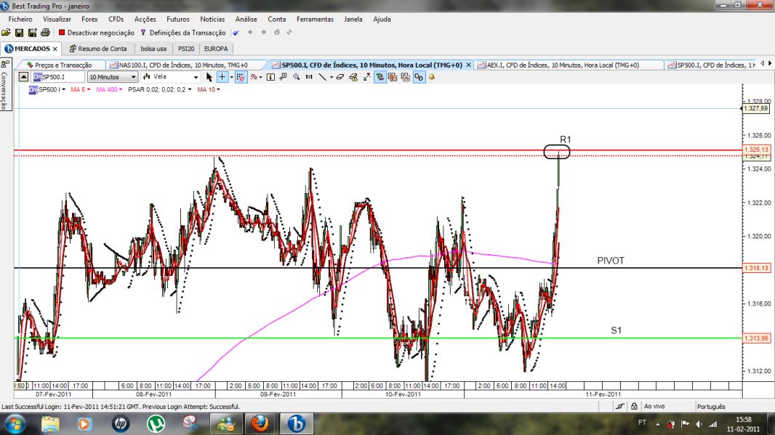Click the chart info 'i' icon
Image resolution: width=775 pixels, height=435 pixels.
pyautogui.click(x=270, y=77)
